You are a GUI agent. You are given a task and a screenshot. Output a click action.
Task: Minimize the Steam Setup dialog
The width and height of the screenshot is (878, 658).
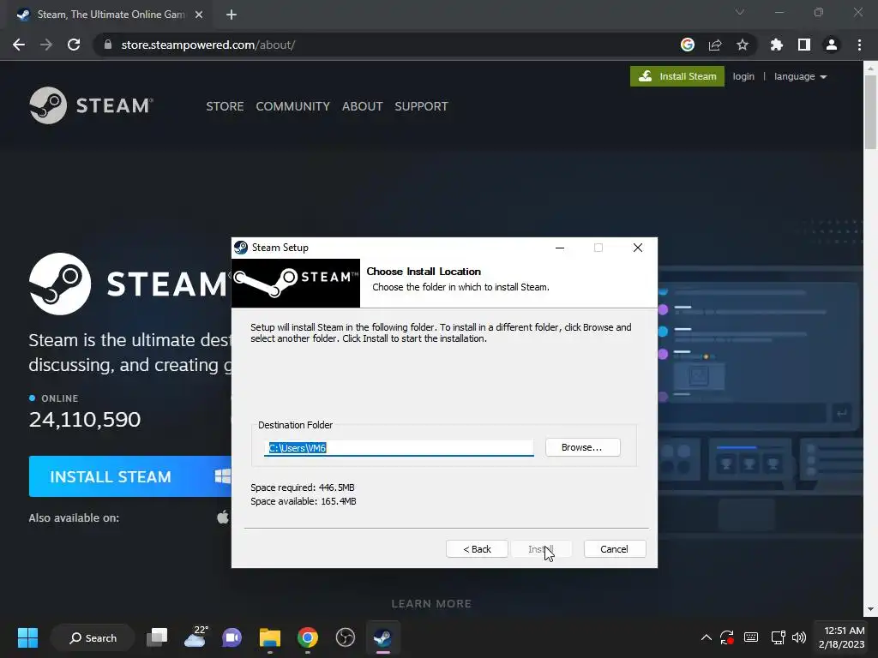click(x=559, y=248)
